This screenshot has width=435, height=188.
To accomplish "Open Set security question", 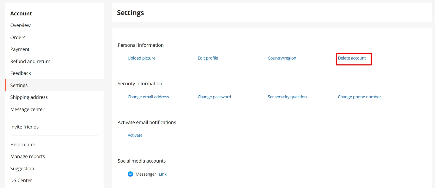I will [x=287, y=97].
